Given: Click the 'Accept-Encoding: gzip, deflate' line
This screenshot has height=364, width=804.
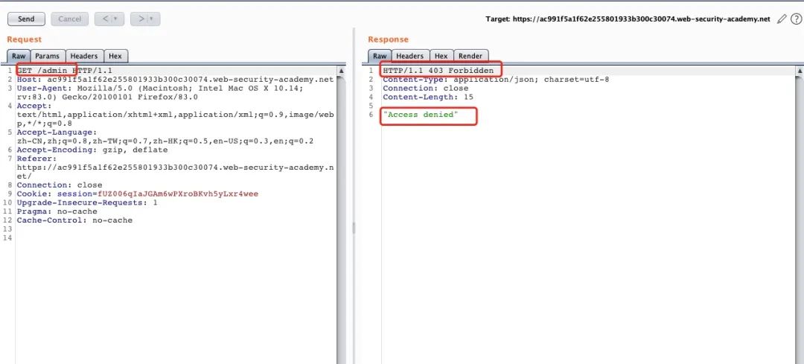Looking at the screenshot, I should pyautogui.click(x=92, y=150).
